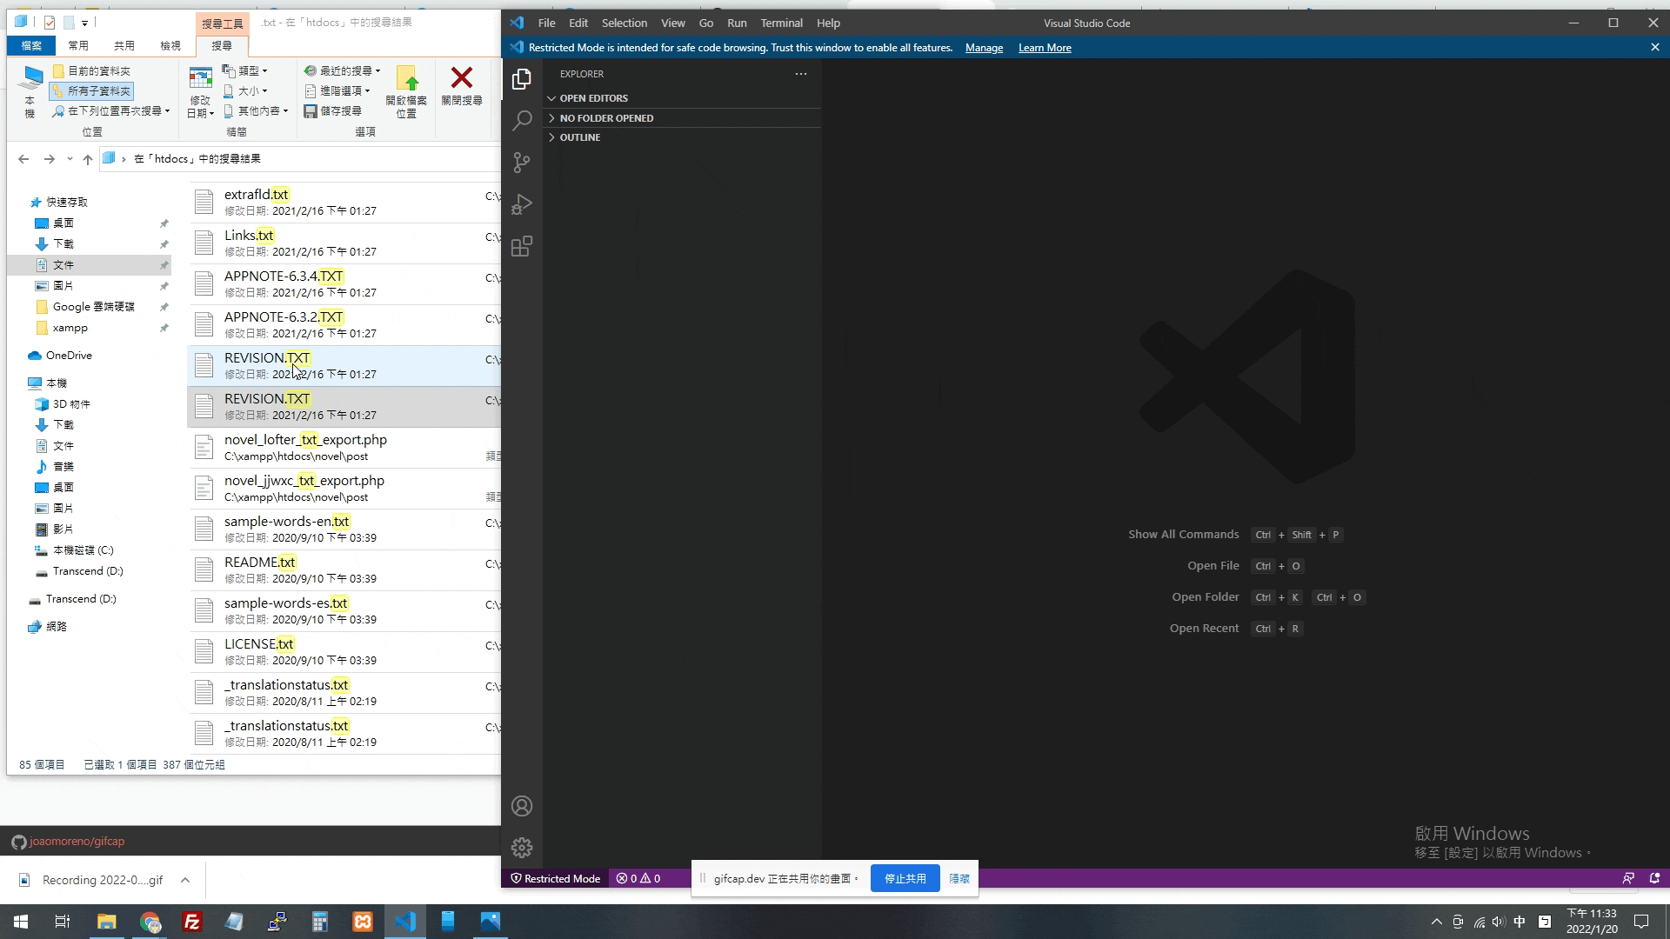Click the Accounts icon above the gear

(x=521, y=806)
